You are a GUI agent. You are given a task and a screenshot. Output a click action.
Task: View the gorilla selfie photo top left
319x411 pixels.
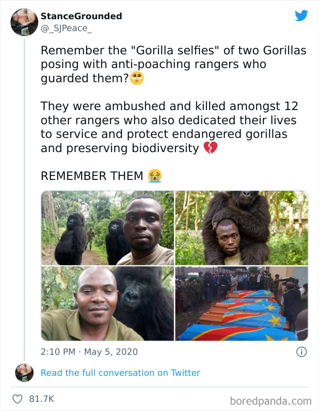click(107, 227)
